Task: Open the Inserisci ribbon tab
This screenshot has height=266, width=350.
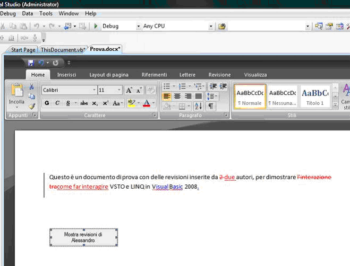Action: click(x=66, y=75)
